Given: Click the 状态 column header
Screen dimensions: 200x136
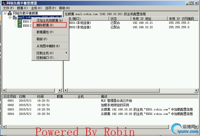Looking at the screenshot, I should click(120, 19).
